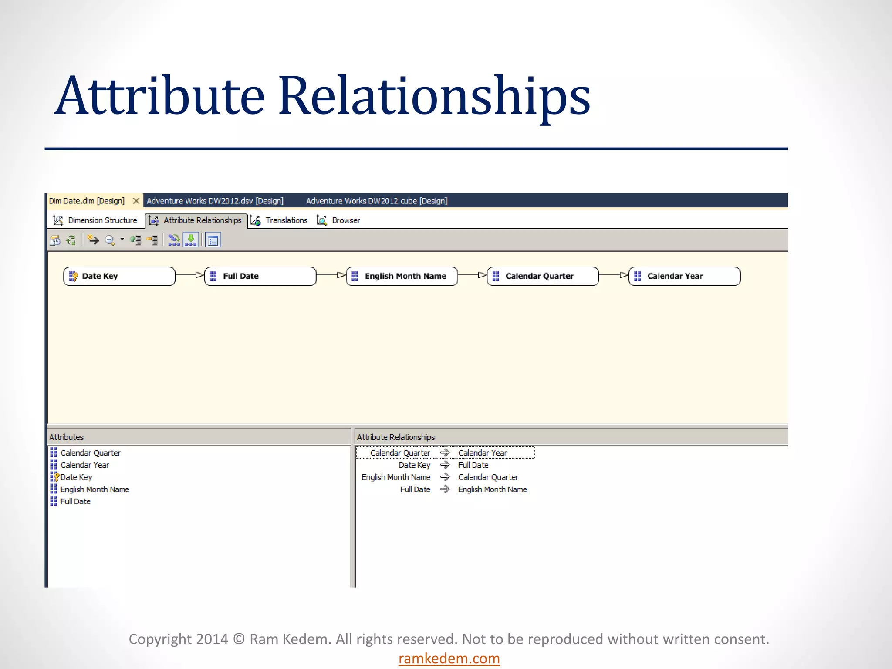This screenshot has height=669, width=892.
Task: Click the Zoom magnifier toolbar icon
Action: [x=110, y=240]
